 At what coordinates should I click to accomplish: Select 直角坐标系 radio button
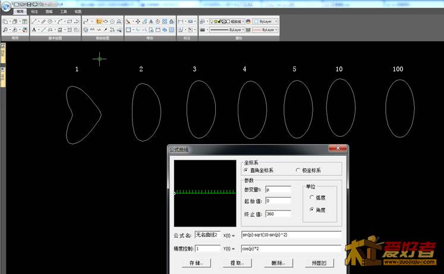tap(246, 170)
